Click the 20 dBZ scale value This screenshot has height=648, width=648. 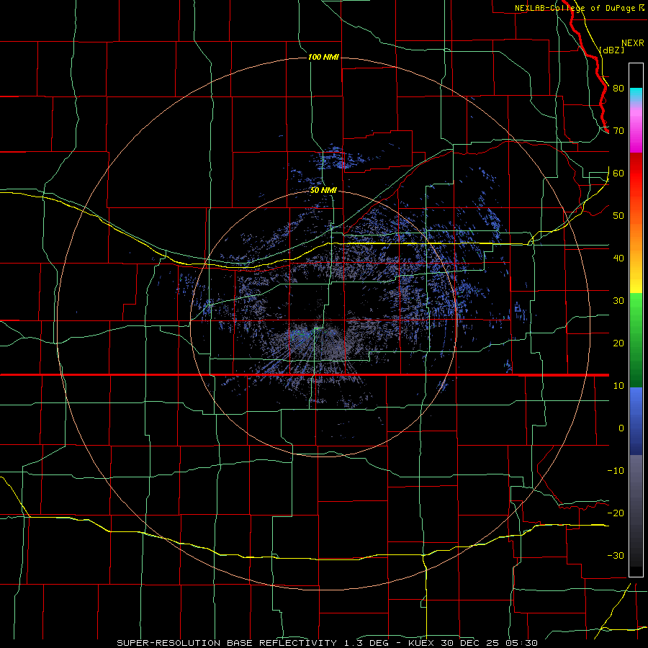618,343
